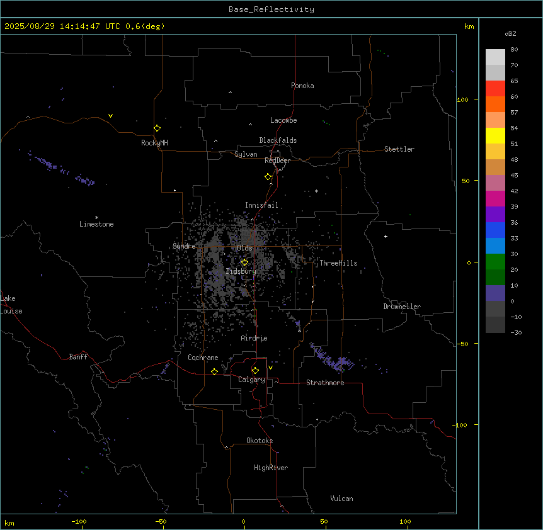Viewport: 543px width, 530px height.
Task: Click the asterisk marker above Limestone
Action: point(96,217)
